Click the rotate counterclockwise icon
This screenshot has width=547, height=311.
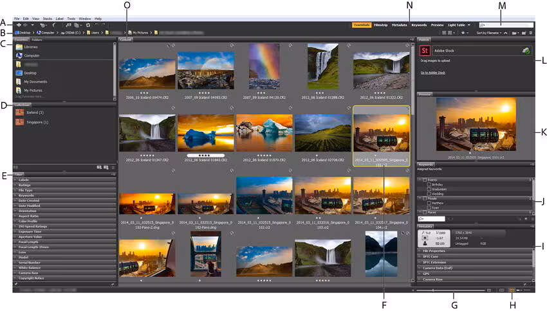coord(97,24)
